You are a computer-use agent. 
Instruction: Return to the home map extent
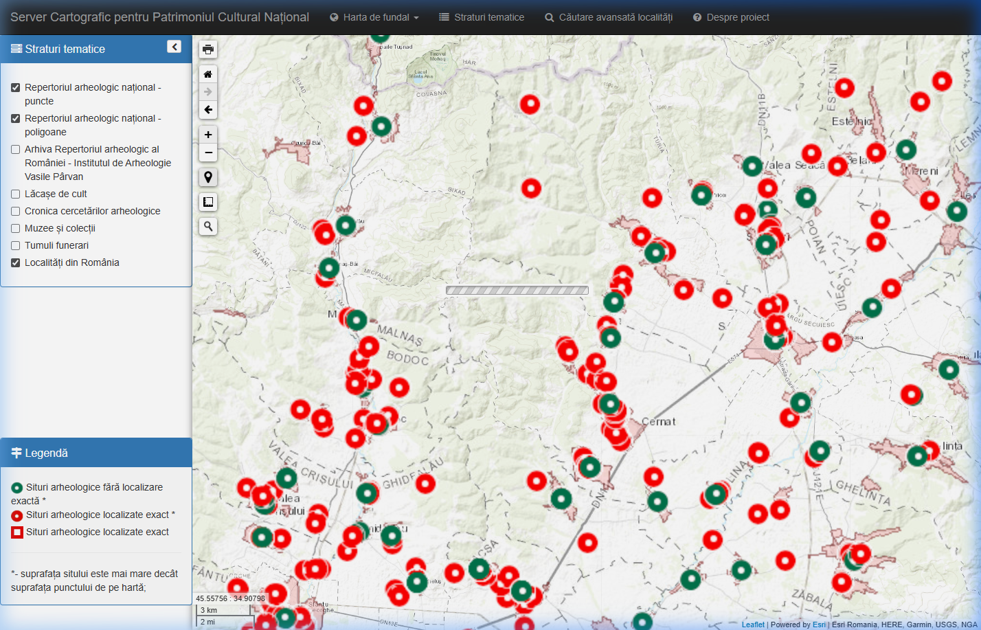click(x=208, y=74)
